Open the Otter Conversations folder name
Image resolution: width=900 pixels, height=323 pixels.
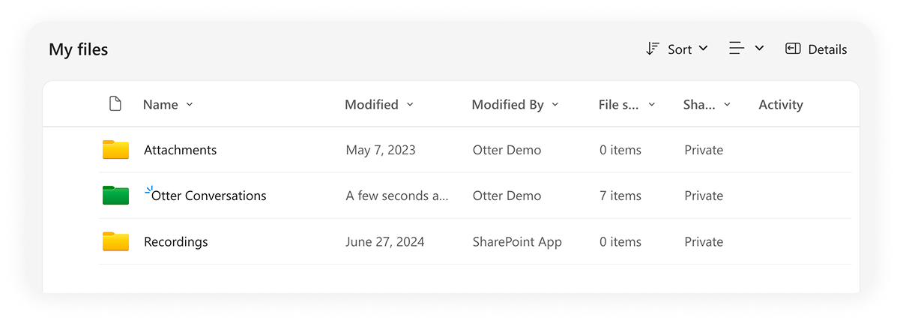coord(209,196)
